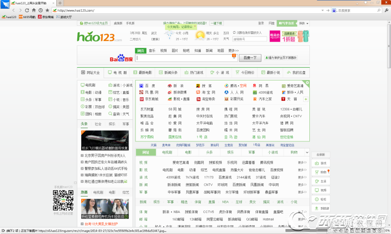Click rainy weather icon for today
This screenshot has width=391, height=234.
click(169, 35)
